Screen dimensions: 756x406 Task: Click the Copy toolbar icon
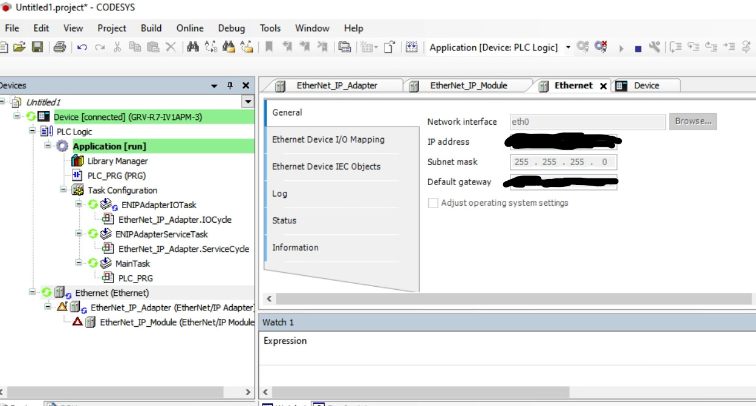tap(135, 47)
